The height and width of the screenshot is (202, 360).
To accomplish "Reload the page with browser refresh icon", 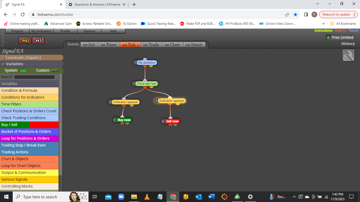I will tap(23, 14).
